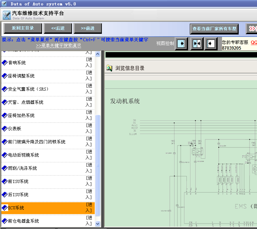Click the app logo wrench icon in header

click(7, 15)
